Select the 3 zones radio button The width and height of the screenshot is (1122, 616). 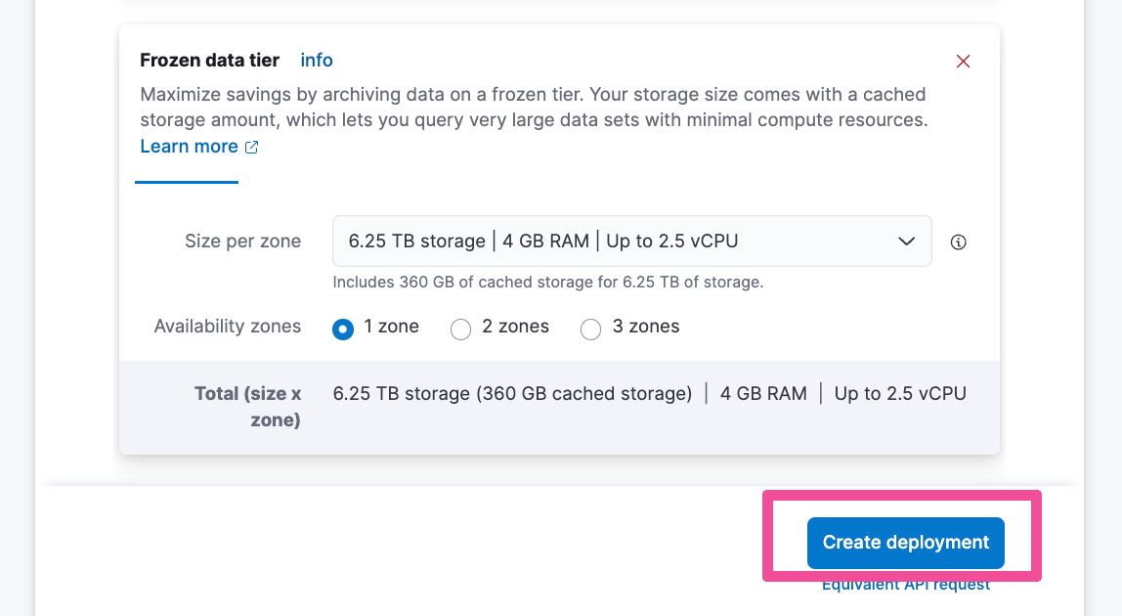(591, 329)
